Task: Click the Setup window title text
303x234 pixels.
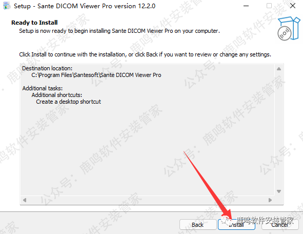Action: (x=85, y=6)
